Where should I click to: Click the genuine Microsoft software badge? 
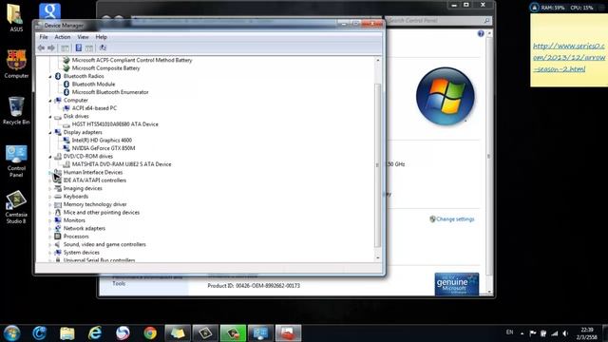[x=456, y=284]
